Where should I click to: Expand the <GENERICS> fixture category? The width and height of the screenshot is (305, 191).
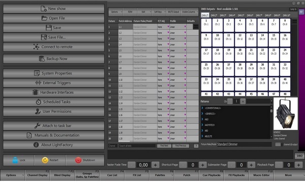(x=202, y=113)
